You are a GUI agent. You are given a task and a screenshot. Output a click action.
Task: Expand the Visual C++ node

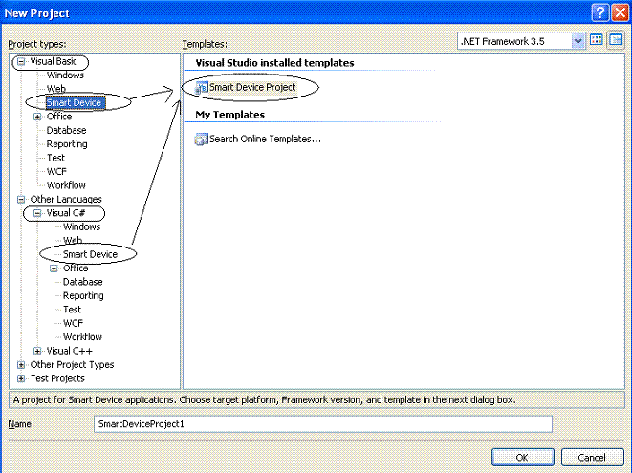(37, 351)
